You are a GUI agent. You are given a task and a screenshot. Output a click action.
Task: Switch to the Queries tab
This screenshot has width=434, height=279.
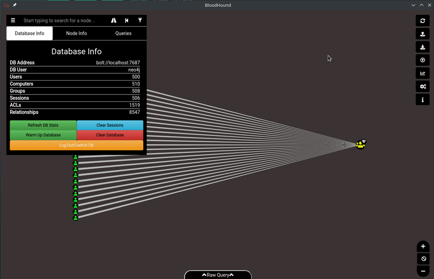coord(123,34)
